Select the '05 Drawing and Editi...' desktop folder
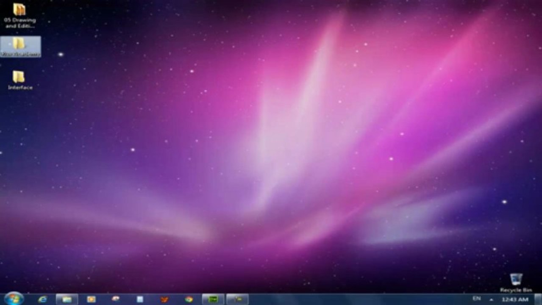542x305 pixels. click(20, 16)
